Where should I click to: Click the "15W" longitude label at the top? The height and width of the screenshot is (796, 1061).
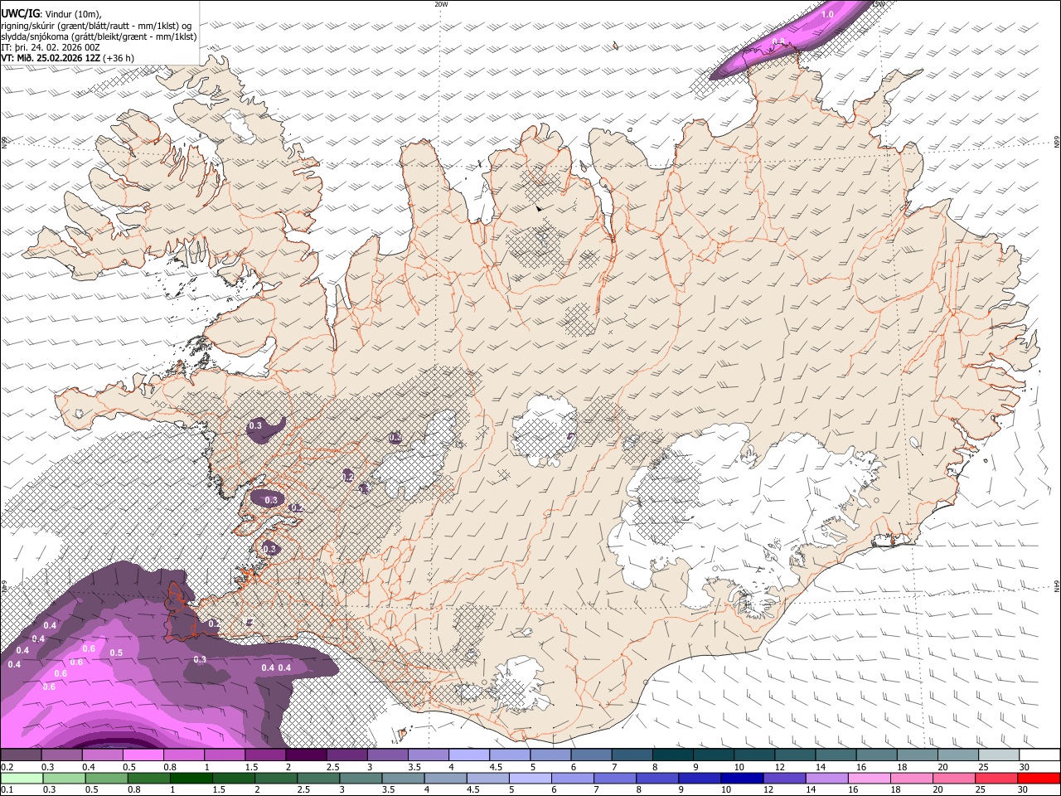[879, 4]
